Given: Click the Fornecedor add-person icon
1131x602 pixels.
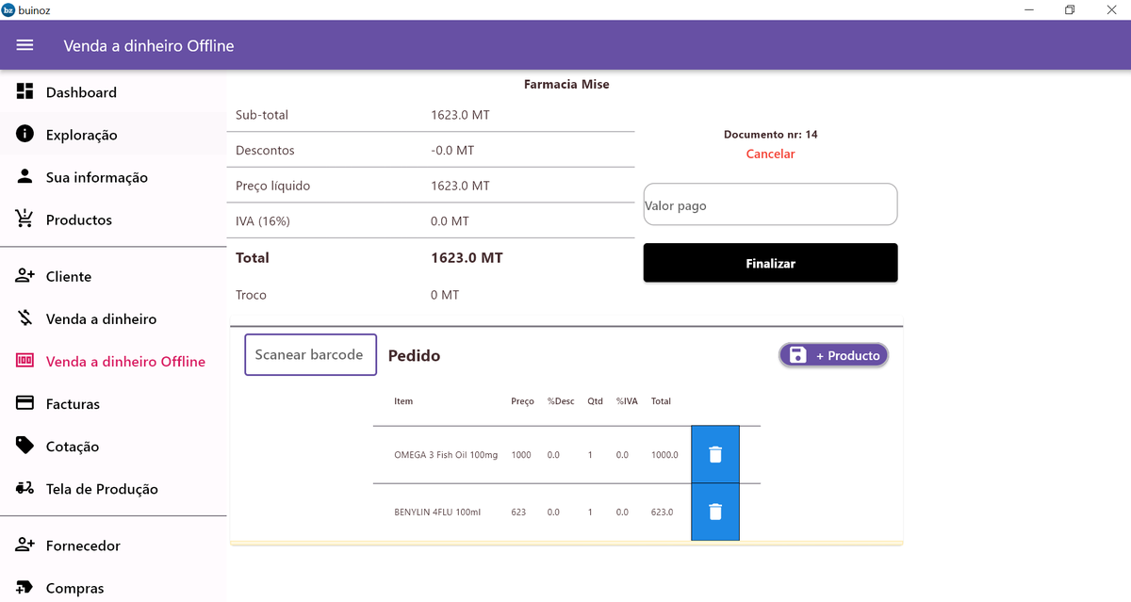Looking at the screenshot, I should tap(25, 545).
